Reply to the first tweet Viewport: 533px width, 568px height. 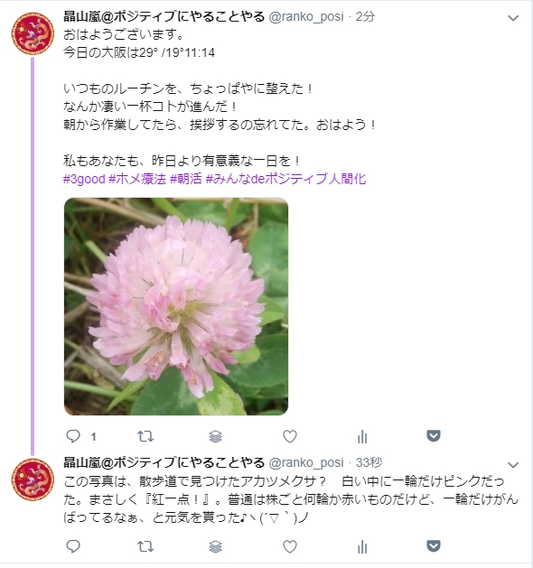(73, 436)
